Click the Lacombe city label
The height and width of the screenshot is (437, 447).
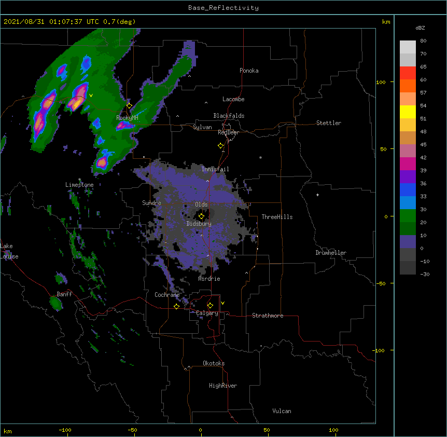(233, 99)
